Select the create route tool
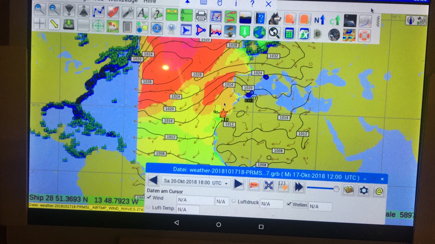The width and height of the screenshot is (435, 244). 98,11
